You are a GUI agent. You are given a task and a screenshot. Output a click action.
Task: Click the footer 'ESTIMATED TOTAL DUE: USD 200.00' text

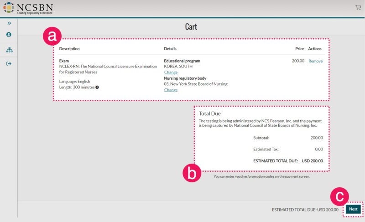click(305, 210)
